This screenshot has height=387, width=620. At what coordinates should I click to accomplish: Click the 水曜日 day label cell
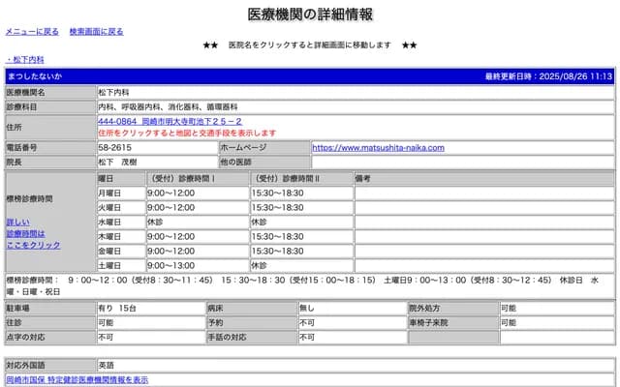click(109, 222)
